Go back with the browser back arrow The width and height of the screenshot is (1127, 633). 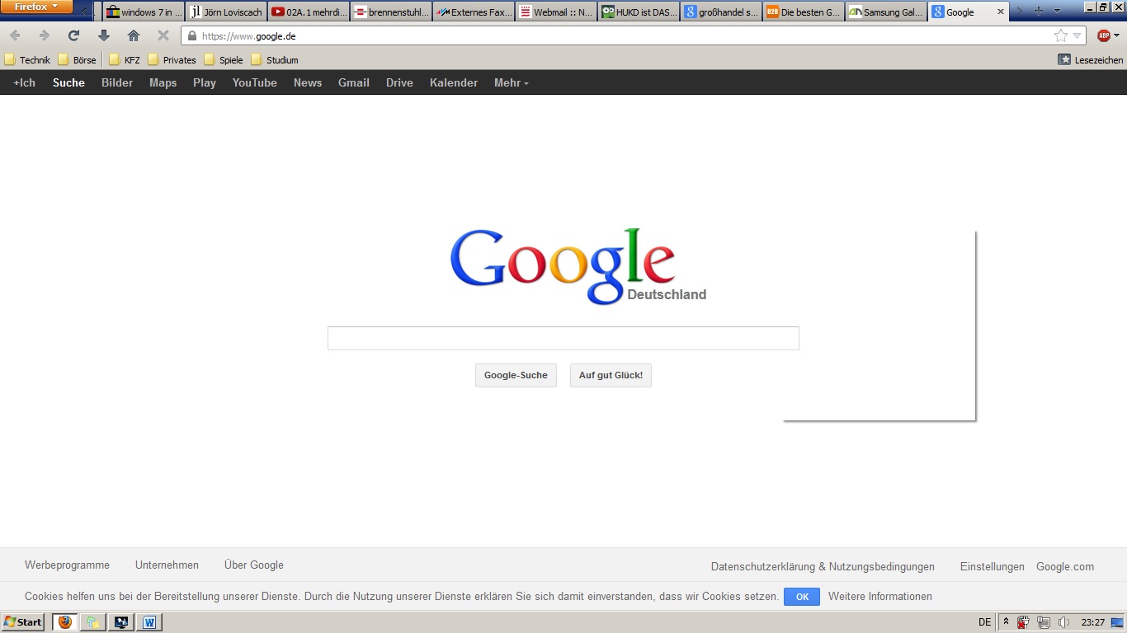15,35
